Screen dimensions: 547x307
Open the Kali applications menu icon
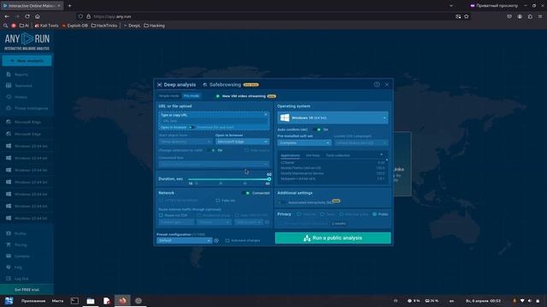(x=9, y=301)
